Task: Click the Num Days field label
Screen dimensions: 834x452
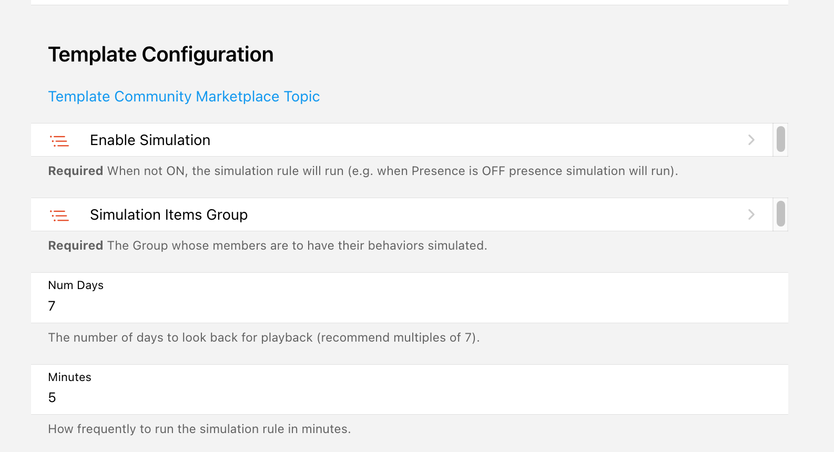Action: click(76, 285)
